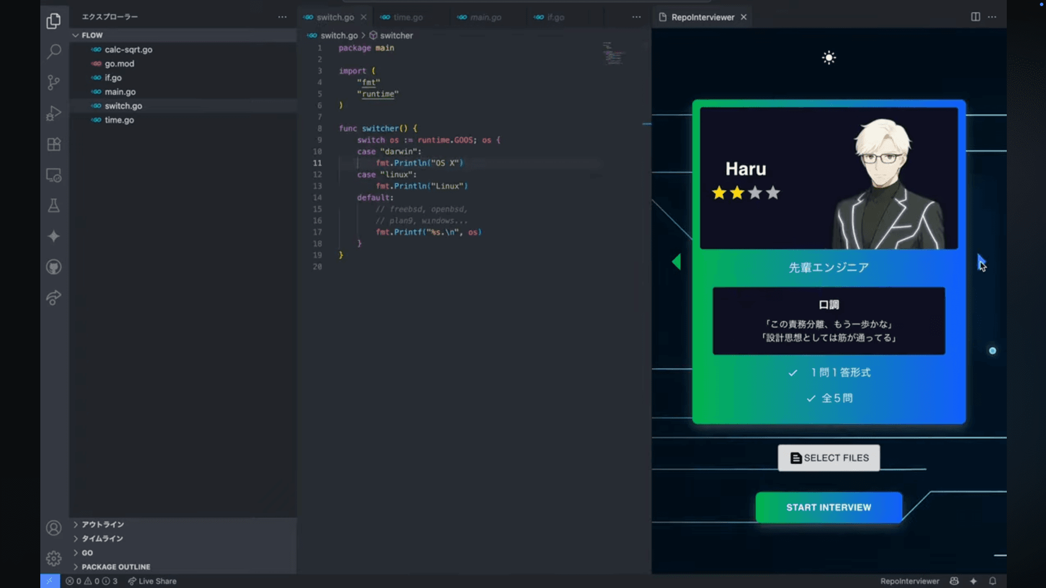Screen dimensions: 1046x588
Task: Open the Manage gear settings menu
Action: [53, 559]
